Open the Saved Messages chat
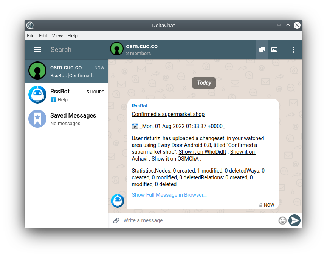This screenshot has height=257, width=327. coord(66,119)
